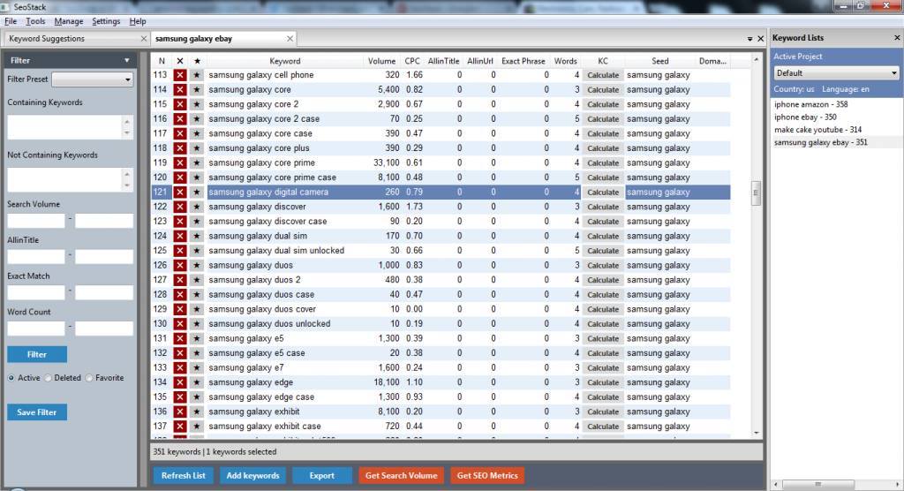Star 'samsung galaxy core case' as favorite
The image size is (904, 491).
click(x=197, y=133)
